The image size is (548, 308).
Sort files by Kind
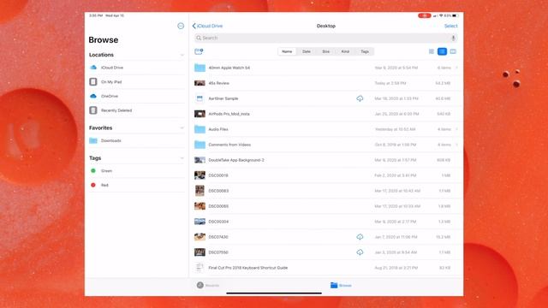click(345, 51)
